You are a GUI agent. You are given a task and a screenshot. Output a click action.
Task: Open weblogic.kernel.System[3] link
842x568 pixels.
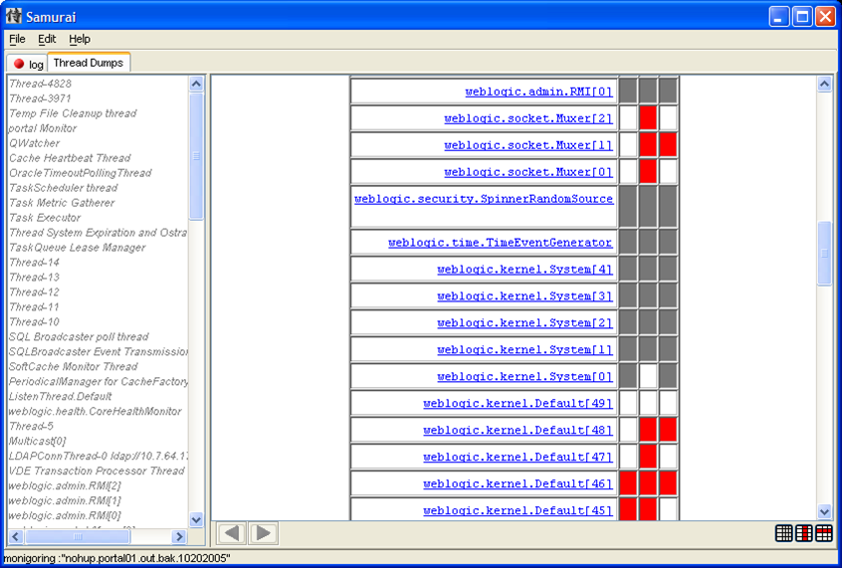[525, 296]
